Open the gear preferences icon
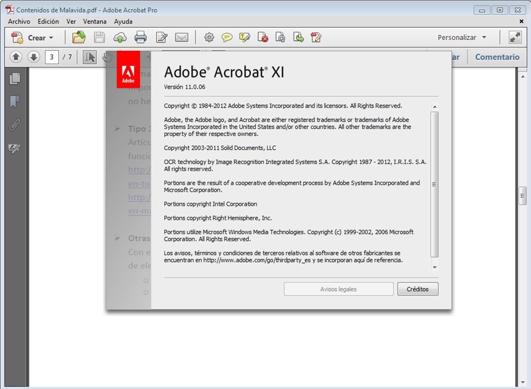 (209, 37)
